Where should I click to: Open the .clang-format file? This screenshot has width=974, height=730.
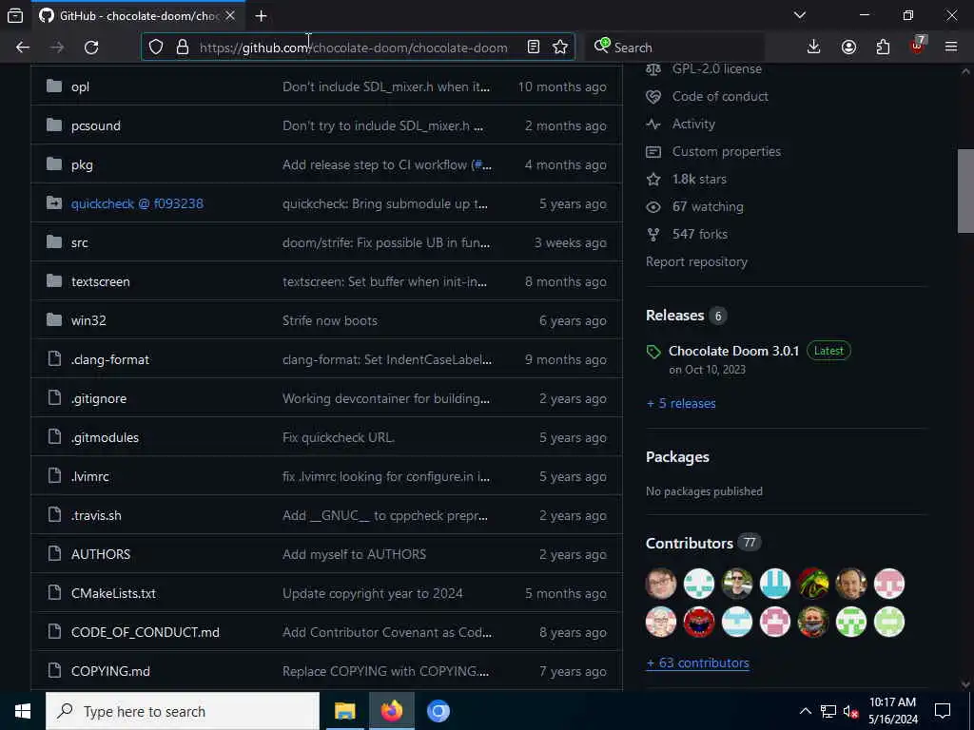[110, 359]
